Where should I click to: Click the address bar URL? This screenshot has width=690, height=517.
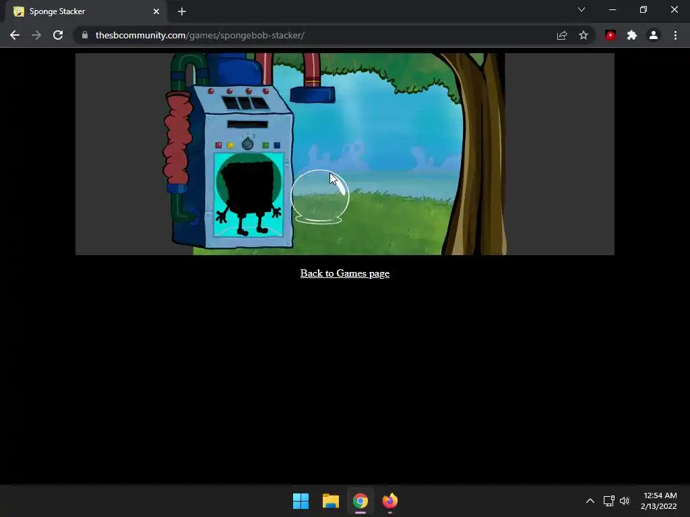pyautogui.click(x=199, y=35)
